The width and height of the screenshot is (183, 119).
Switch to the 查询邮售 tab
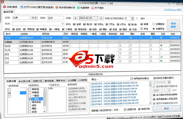pyautogui.click(x=49, y=81)
